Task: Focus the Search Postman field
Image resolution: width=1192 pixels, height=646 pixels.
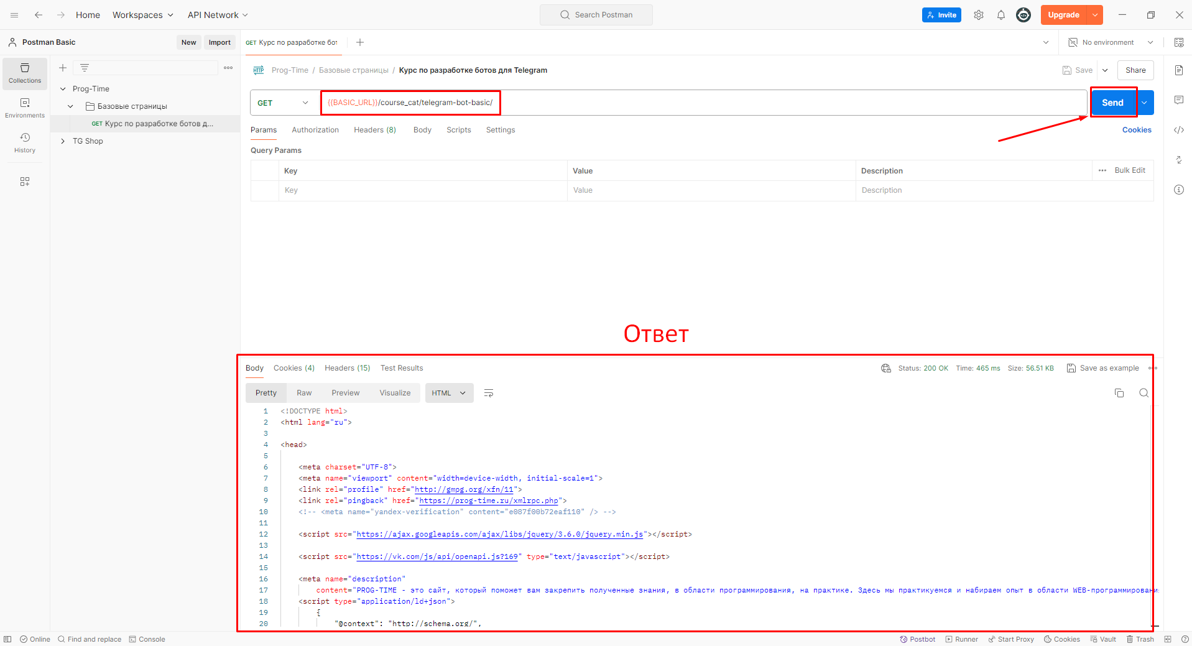Action: coord(596,15)
